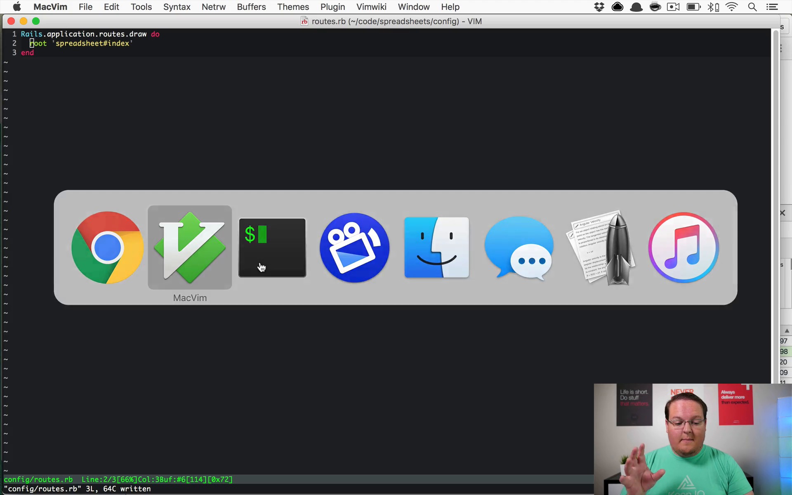This screenshot has width=792, height=495.
Task: Open the MacVim application menu
Action: [x=50, y=7]
